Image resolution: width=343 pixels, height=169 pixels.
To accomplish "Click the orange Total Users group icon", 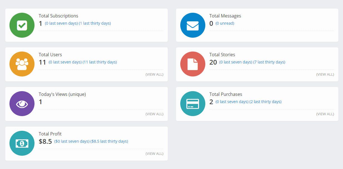I will coord(22,64).
